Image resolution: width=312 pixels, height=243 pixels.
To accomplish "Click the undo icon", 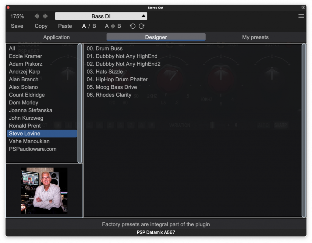I will (x=133, y=26).
